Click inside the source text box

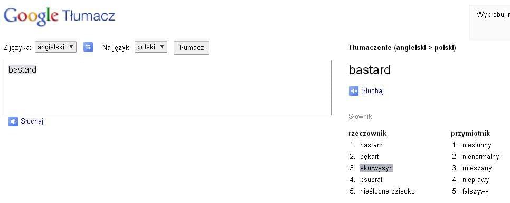pyautogui.click(x=167, y=87)
